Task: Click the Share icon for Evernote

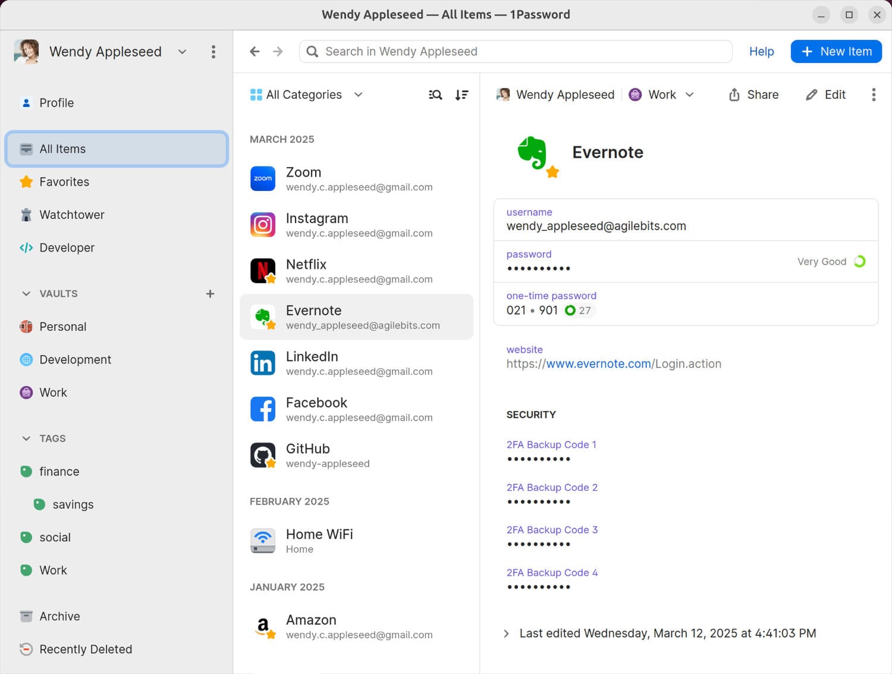Action: click(733, 95)
